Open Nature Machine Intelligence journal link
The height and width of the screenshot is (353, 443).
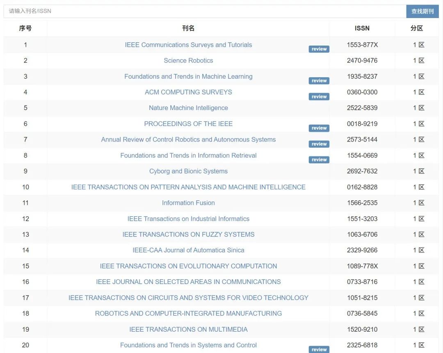tap(188, 108)
